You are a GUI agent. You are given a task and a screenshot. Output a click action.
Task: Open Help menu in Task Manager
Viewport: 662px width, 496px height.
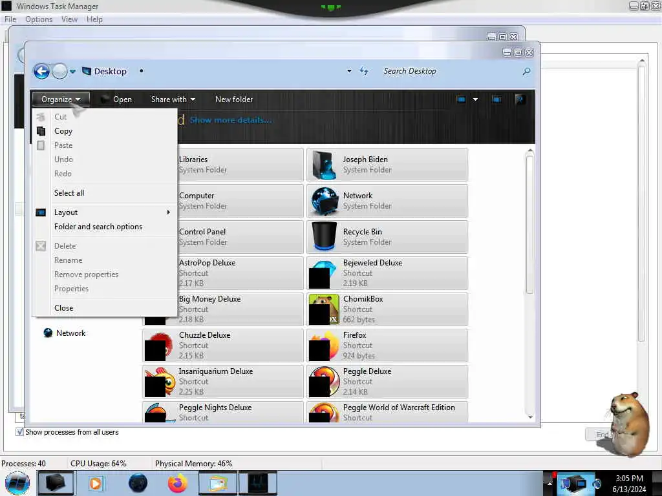point(94,19)
